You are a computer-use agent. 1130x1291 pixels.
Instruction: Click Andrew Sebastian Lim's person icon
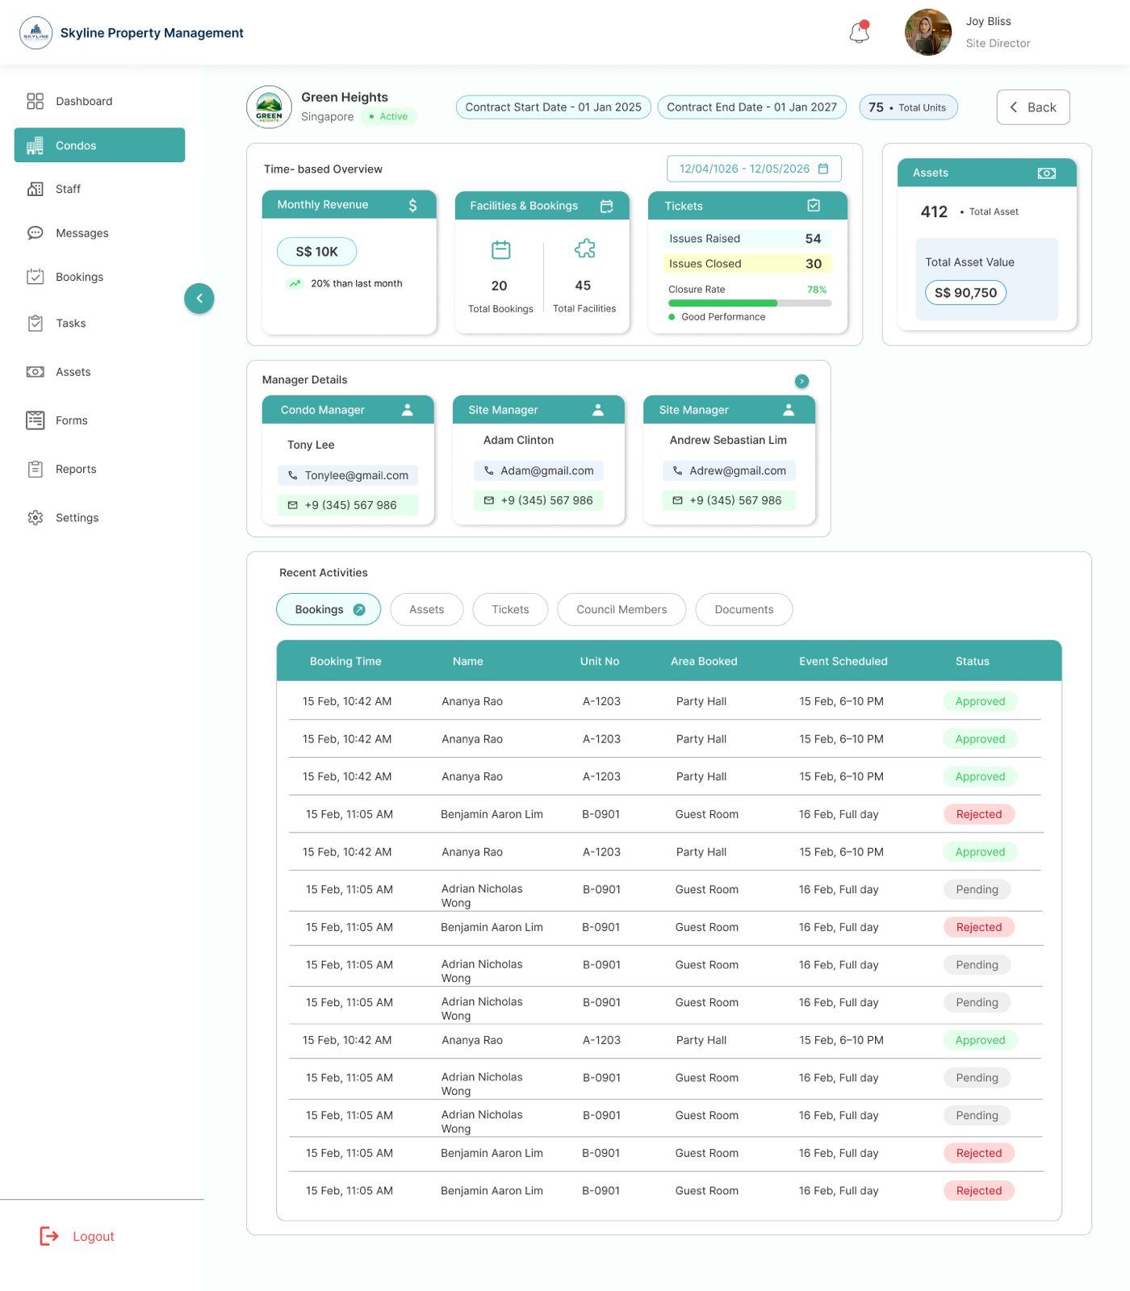(789, 410)
